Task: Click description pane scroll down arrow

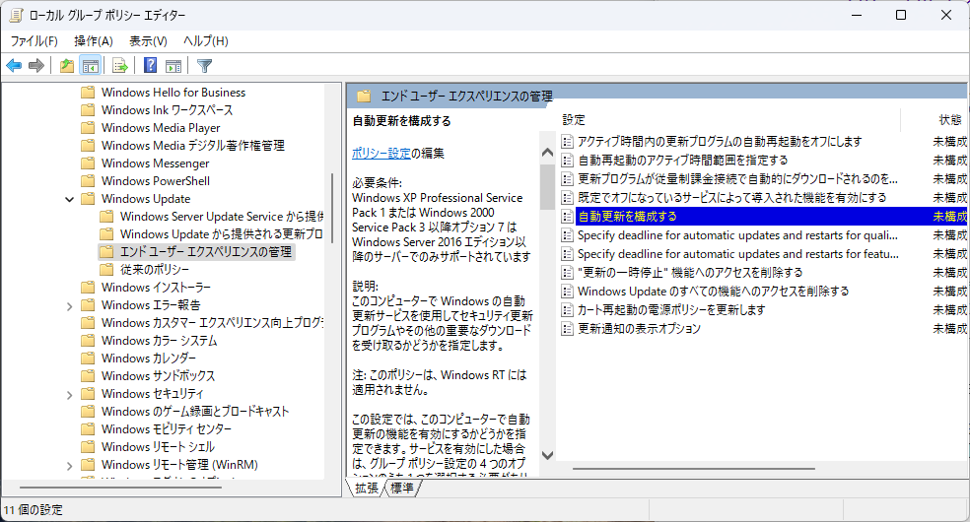Action: pyautogui.click(x=547, y=455)
